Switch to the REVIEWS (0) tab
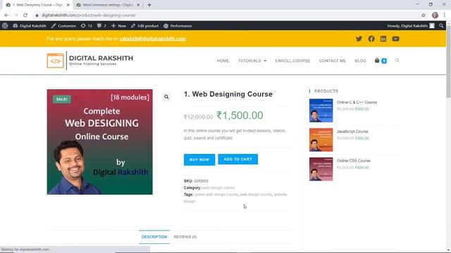 point(185,237)
